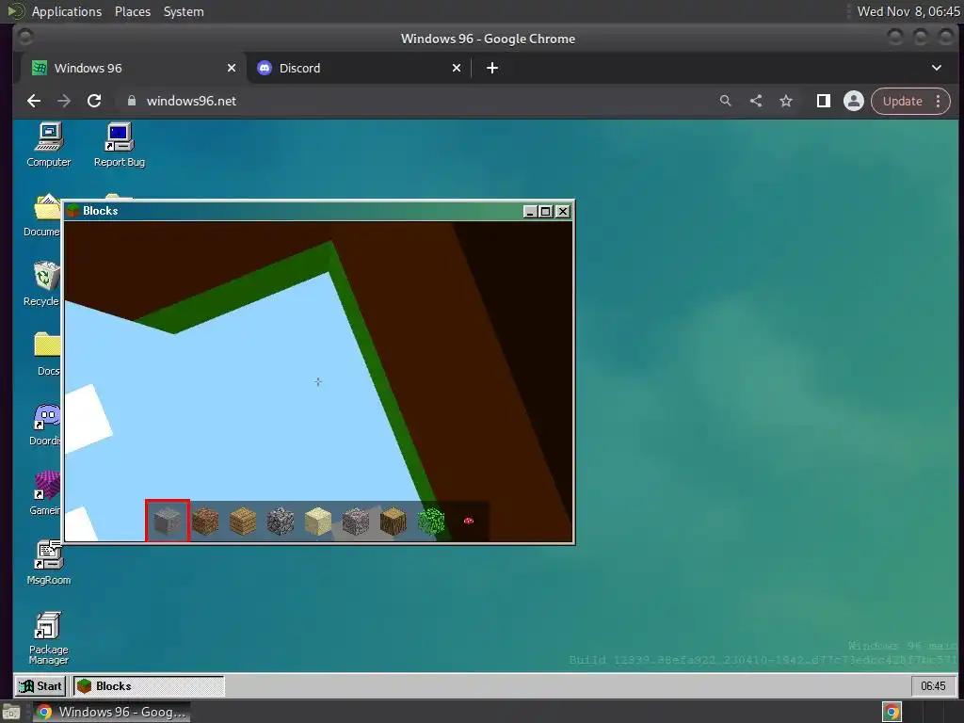The image size is (964, 723).
Task: Click the Blocks window title icon
Action: (x=73, y=211)
